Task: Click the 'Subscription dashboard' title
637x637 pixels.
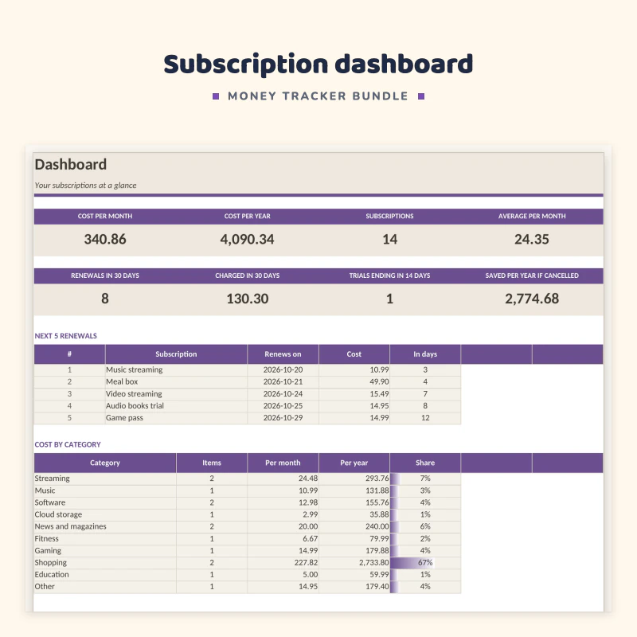Action: pos(318,64)
